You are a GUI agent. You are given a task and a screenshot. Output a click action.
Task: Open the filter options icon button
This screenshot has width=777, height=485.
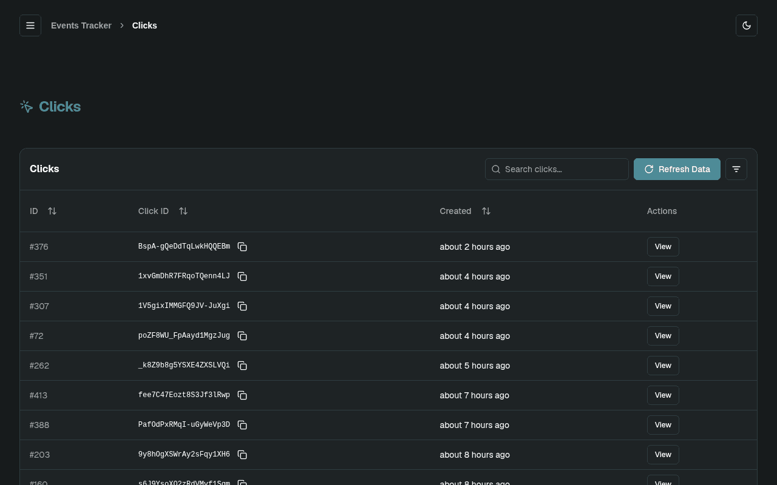[736, 169]
